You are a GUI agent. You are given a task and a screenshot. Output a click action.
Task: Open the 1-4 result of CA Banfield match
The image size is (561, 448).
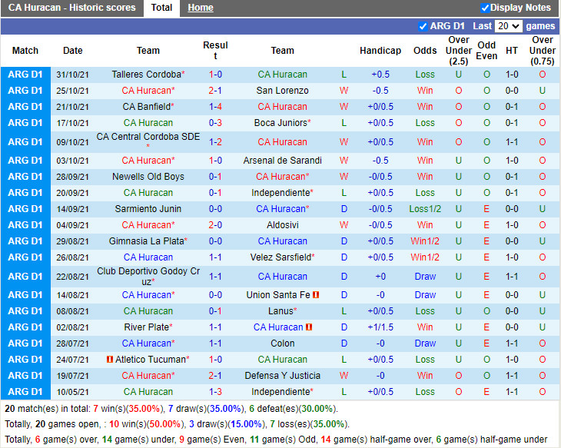coord(216,107)
